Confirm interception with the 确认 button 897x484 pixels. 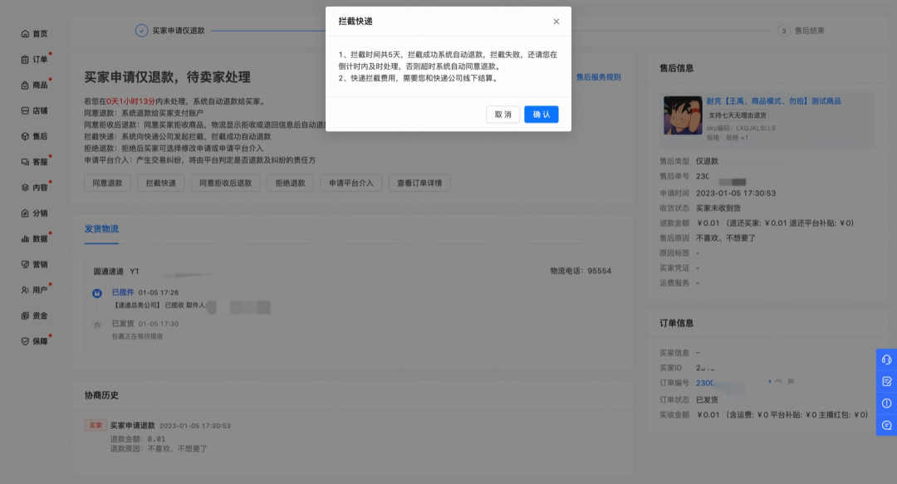(x=541, y=115)
